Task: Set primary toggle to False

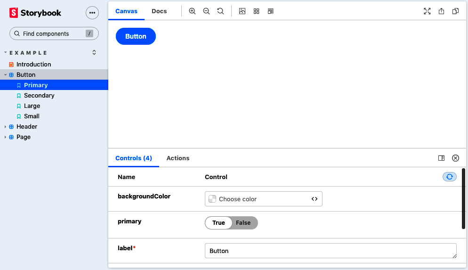Action: pyautogui.click(x=243, y=223)
